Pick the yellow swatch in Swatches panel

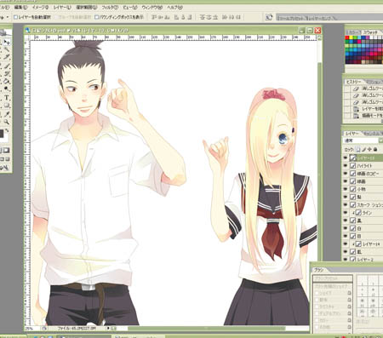click(351, 37)
